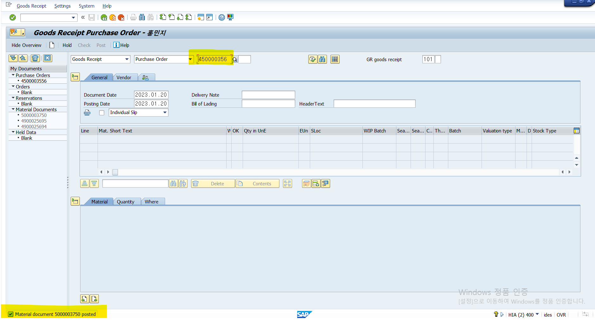Open the Individual Slip dropdown
The image size is (595, 321).
tap(165, 112)
